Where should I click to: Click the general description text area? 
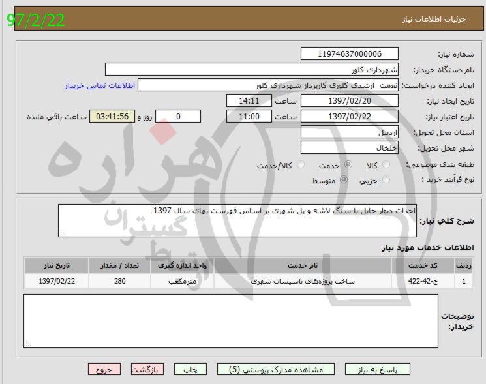237,221
